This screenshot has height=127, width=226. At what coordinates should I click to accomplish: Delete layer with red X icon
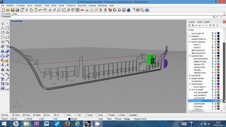[x=196, y=25]
